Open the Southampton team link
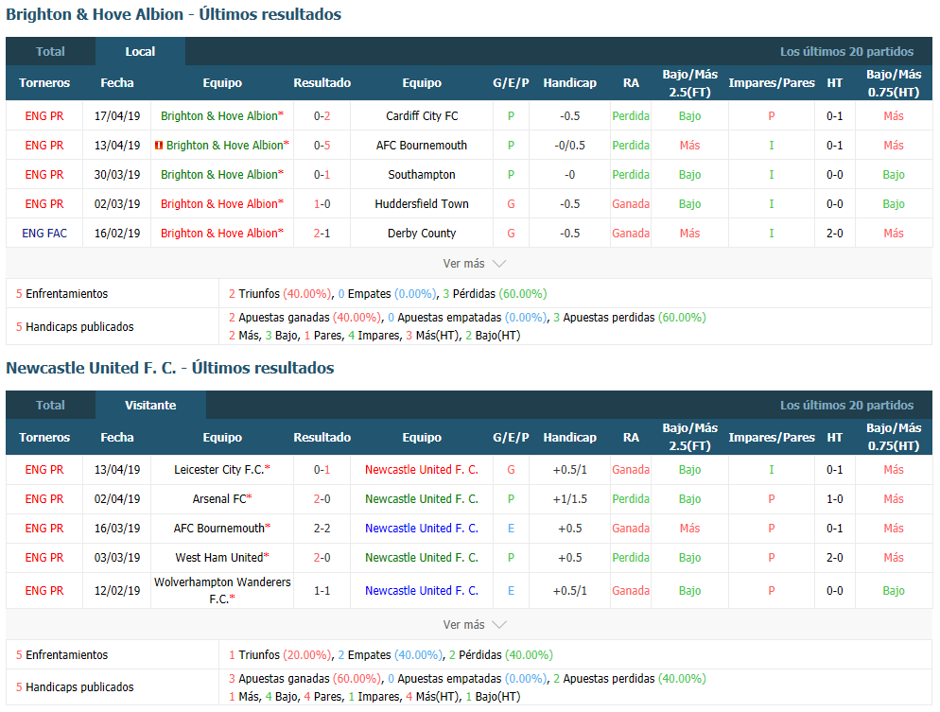940x712 pixels. coord(422,175)
